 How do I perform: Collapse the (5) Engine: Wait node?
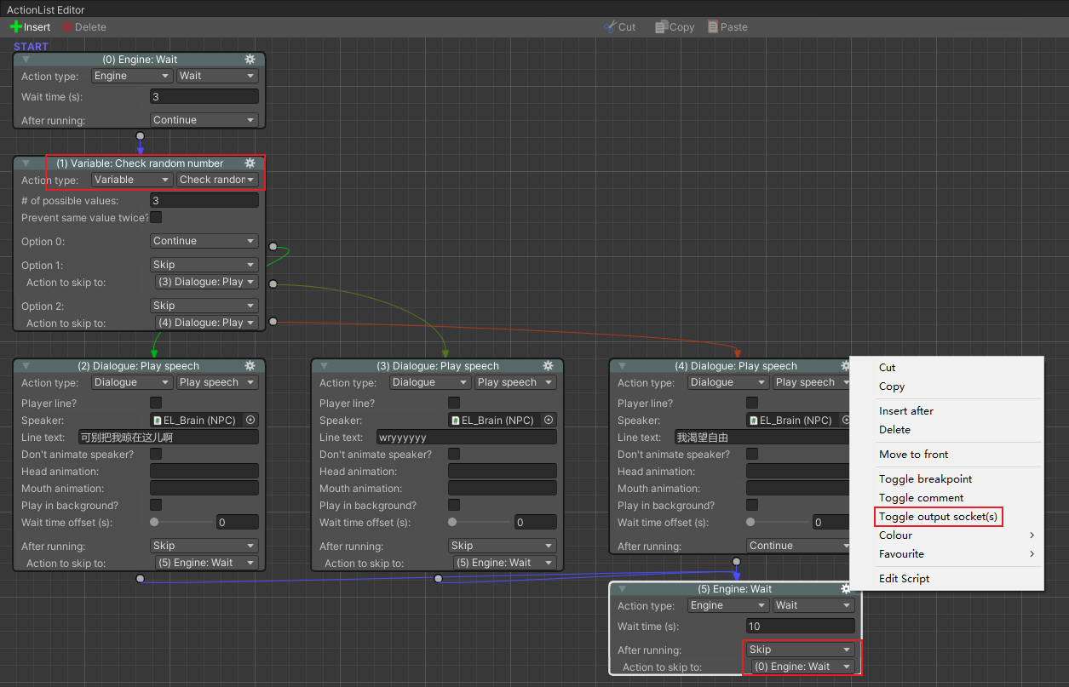(623, 589)
